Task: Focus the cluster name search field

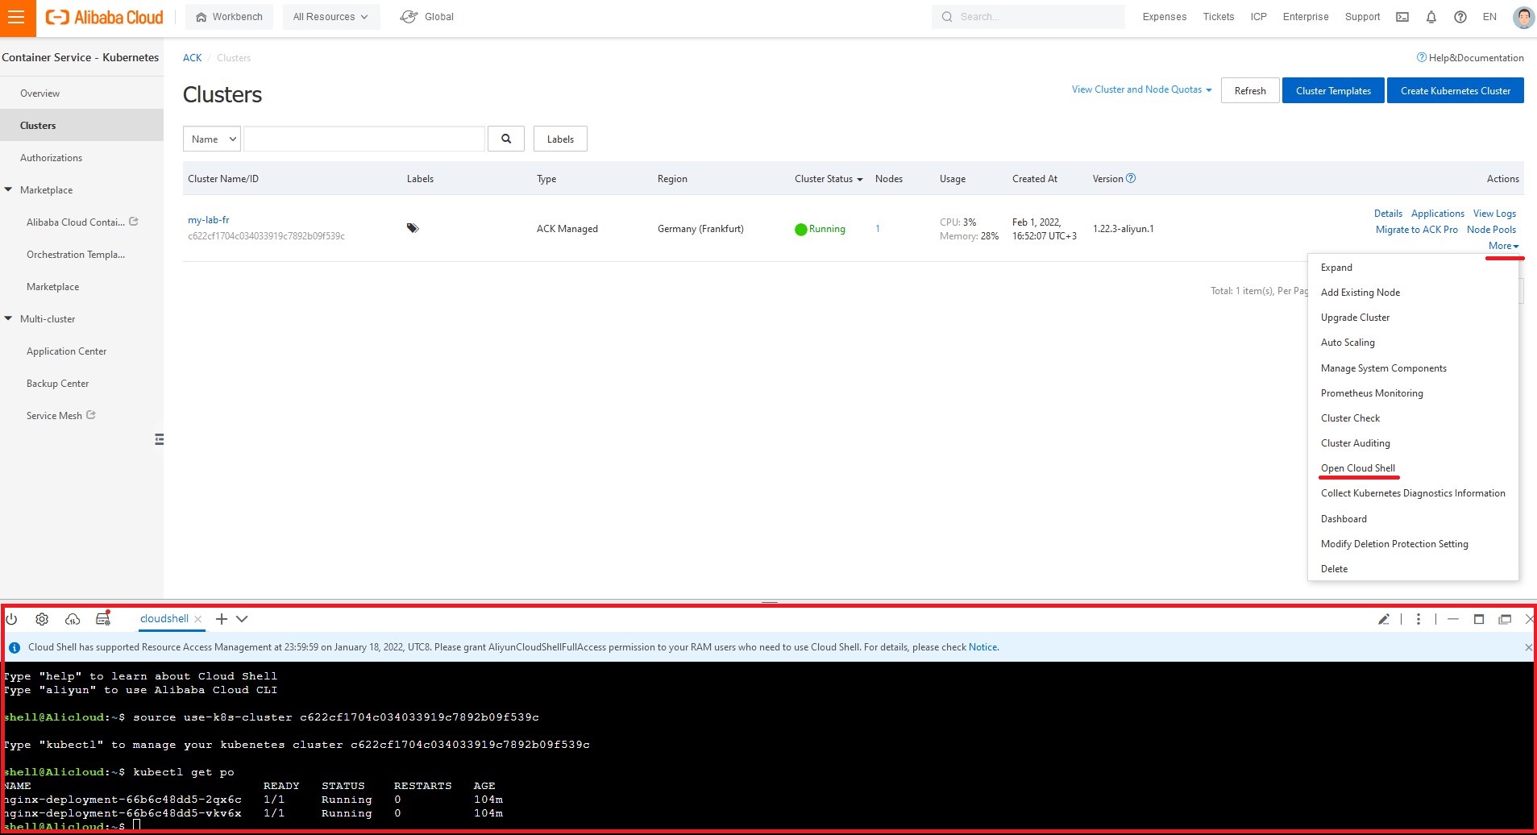Action: [364, 139]
